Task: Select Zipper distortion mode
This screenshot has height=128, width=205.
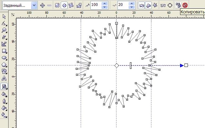Action: (x=64, y=5)
